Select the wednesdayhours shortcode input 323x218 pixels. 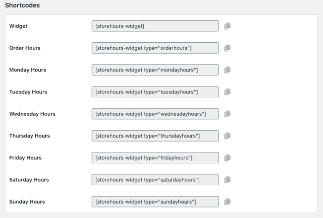155,114
